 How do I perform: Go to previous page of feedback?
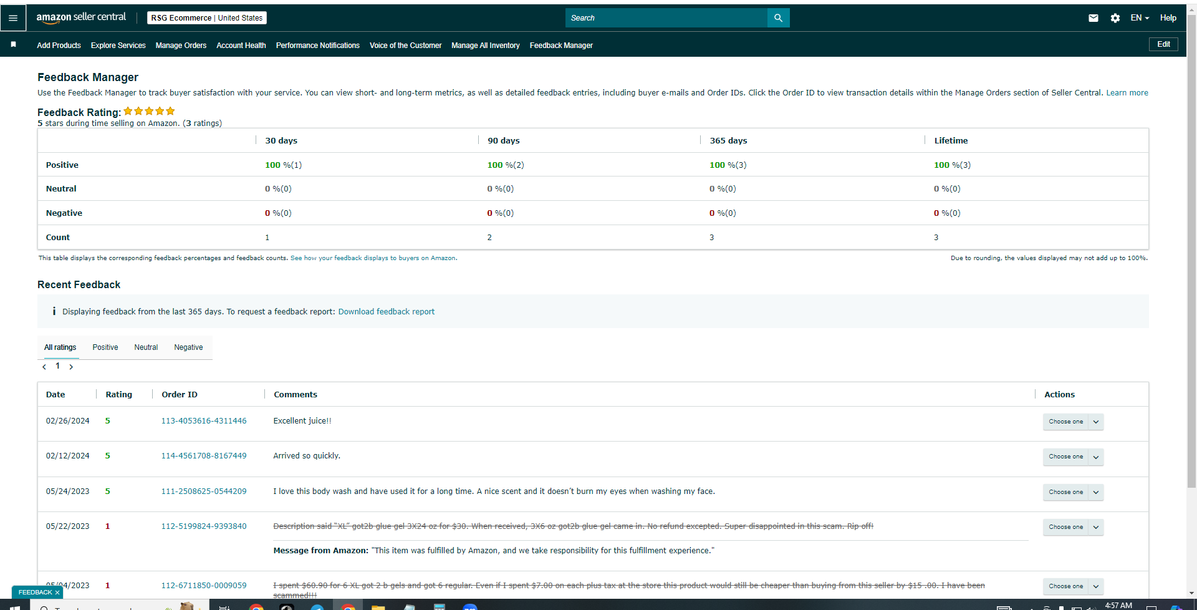44,367
